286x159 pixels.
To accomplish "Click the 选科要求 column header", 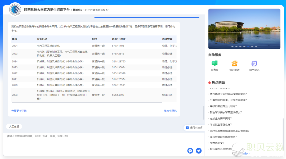I will click(167, 39).
